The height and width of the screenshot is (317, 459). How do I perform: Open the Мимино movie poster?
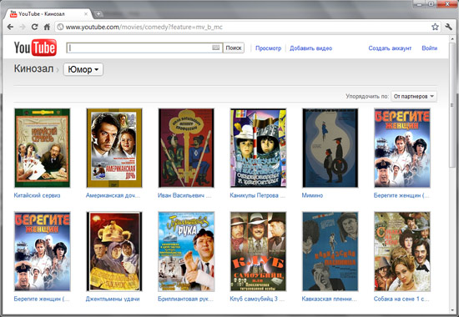[330, 148]
